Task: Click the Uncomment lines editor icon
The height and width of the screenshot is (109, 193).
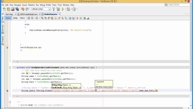Action: 88,18
